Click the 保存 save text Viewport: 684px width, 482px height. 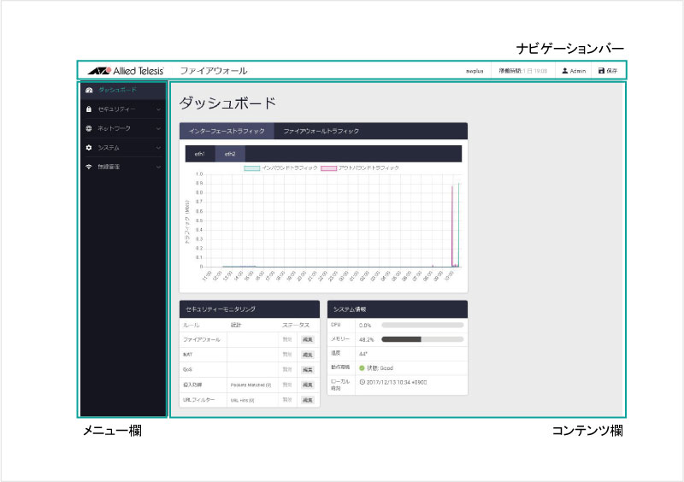(612, 71)
